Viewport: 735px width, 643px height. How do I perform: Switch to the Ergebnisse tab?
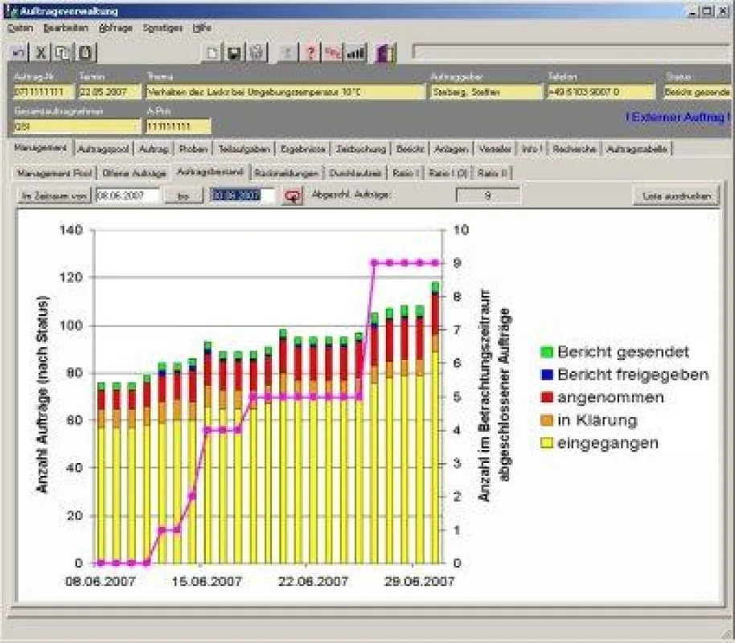pyautogui.click(x=303, y=149)
